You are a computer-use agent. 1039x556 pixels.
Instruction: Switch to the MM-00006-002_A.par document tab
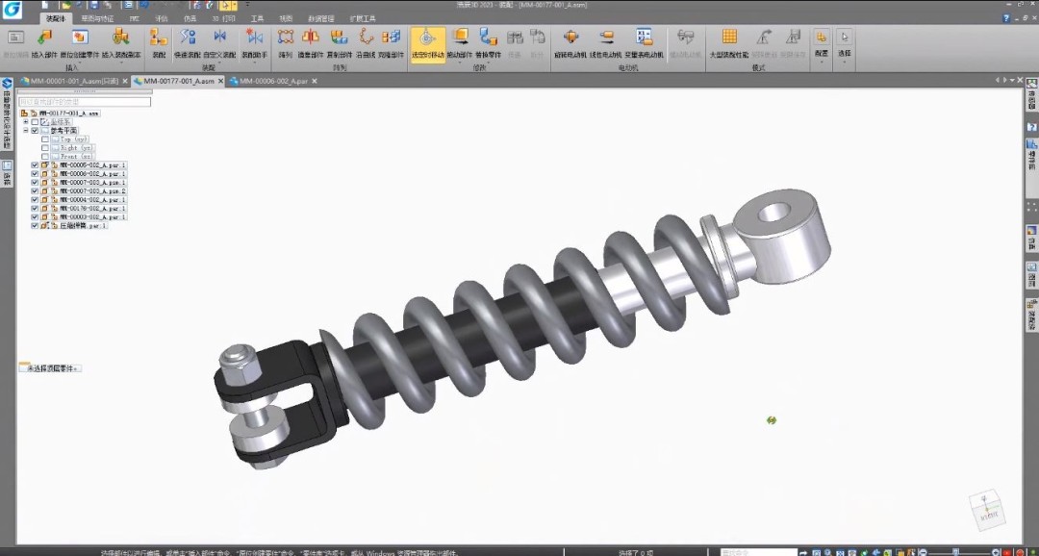pyautogui.click(x=272, y=82)
